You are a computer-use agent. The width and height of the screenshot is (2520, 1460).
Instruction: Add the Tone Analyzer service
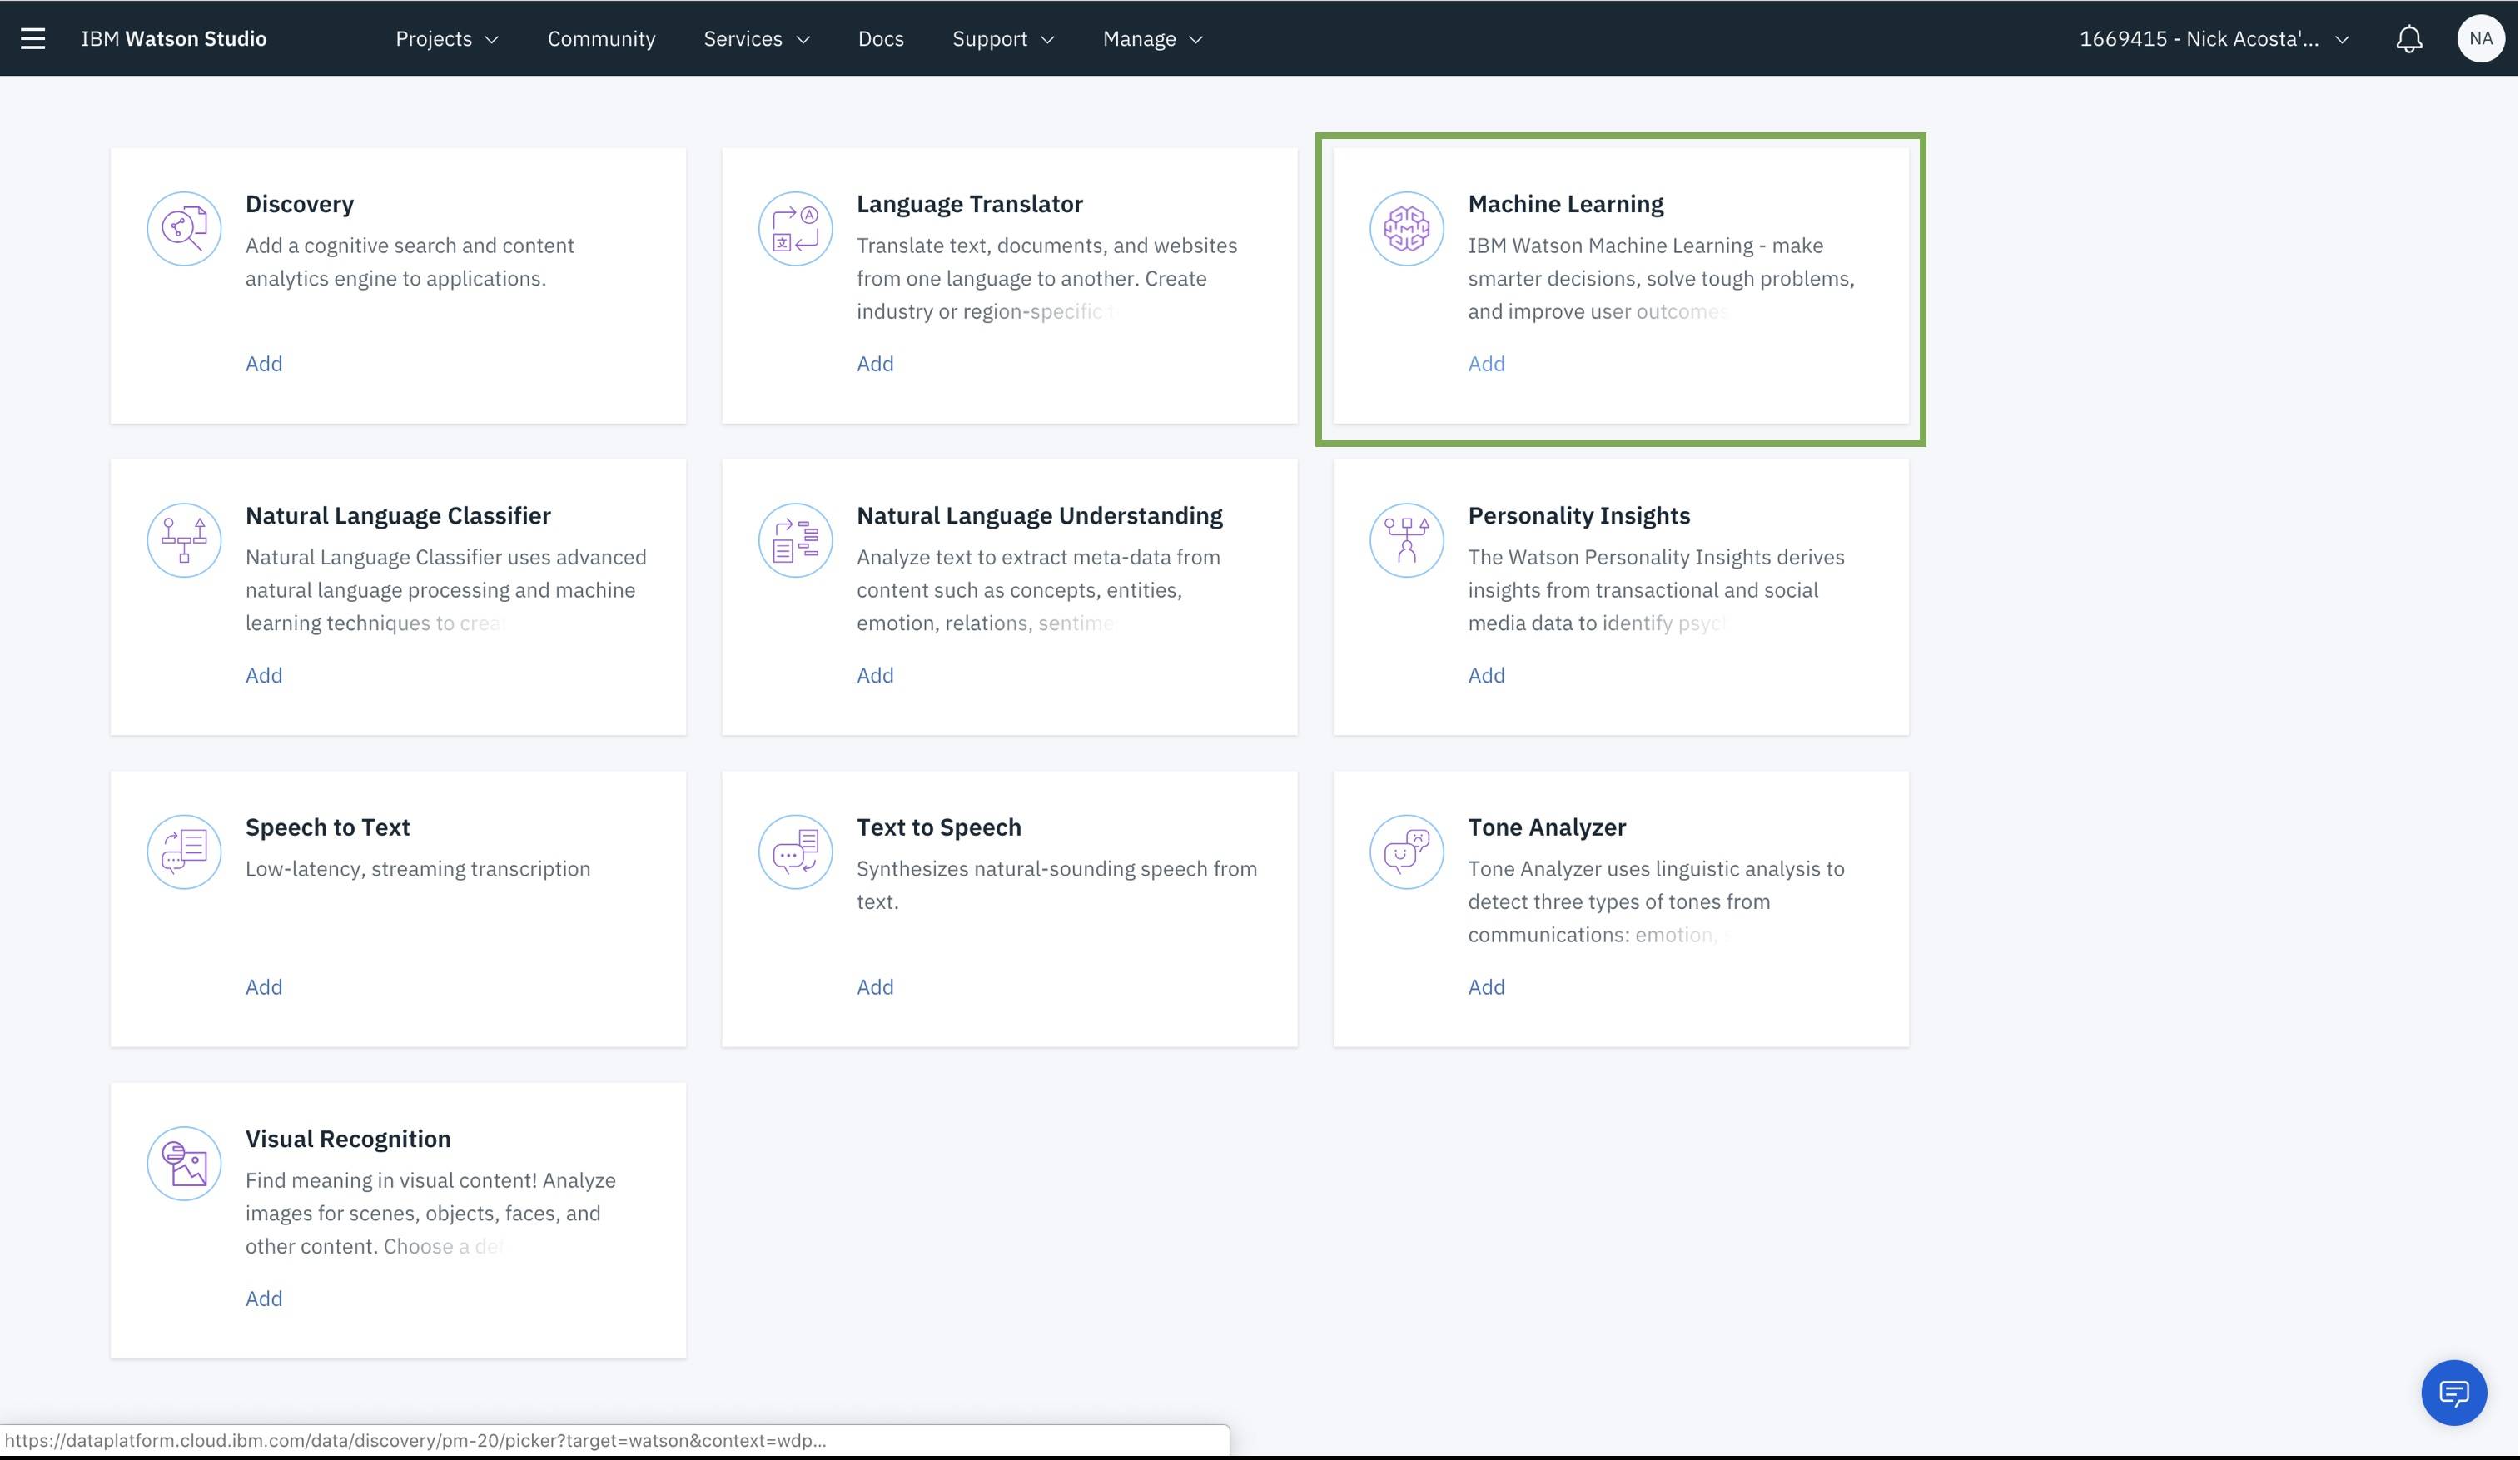pos(1486,987)
